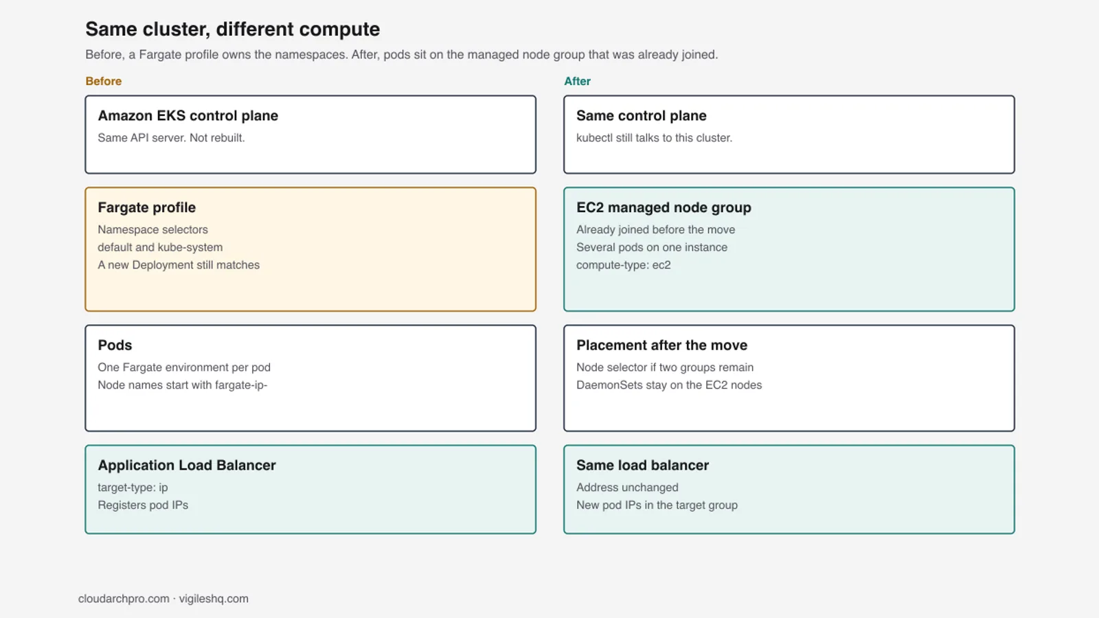This screenshot has height=618, width=1099.
Task: Click the 'After' column label
Action: pos(577,81)
